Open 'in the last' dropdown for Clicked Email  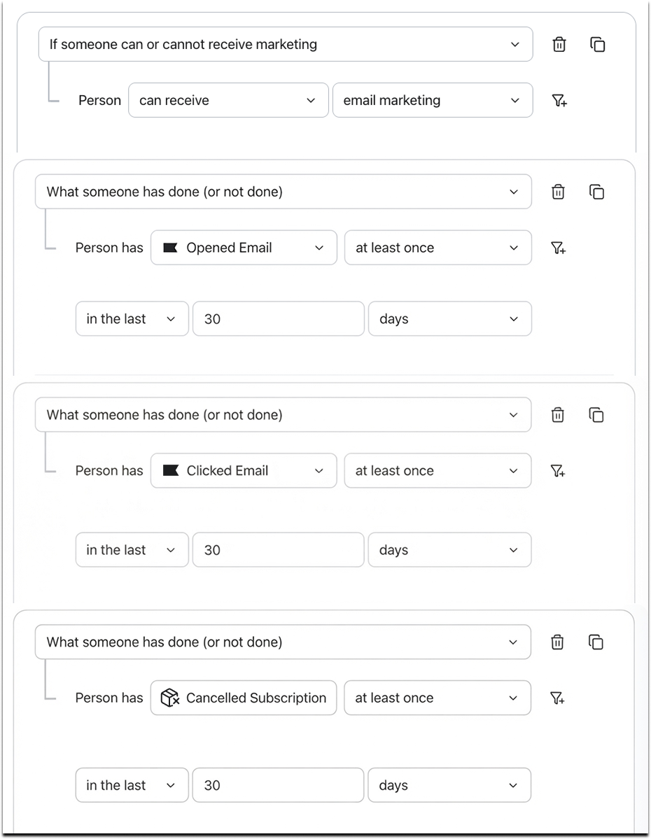[x=132, y=550]
